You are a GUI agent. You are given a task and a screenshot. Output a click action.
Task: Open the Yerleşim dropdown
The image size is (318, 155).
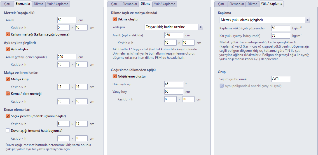pyautogui.click(x=173, y=27)
